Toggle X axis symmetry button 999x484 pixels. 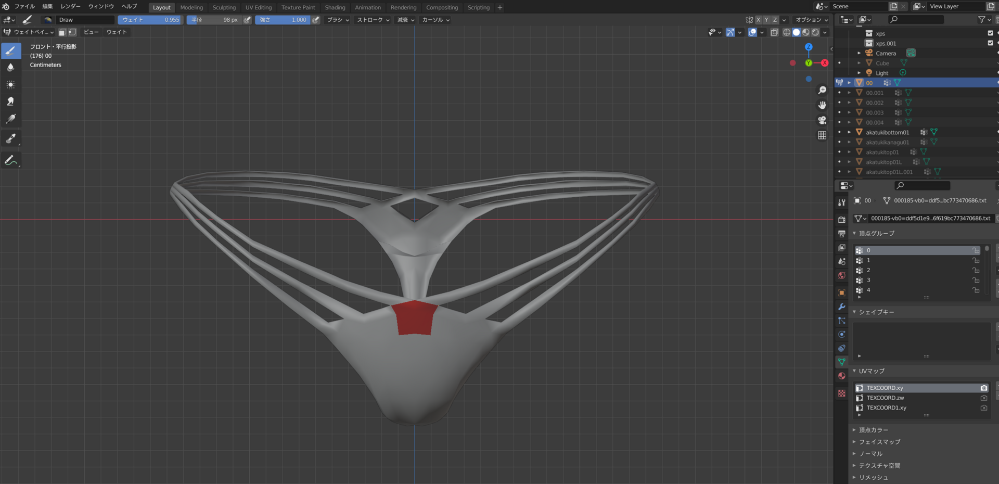tap(758, 20)
